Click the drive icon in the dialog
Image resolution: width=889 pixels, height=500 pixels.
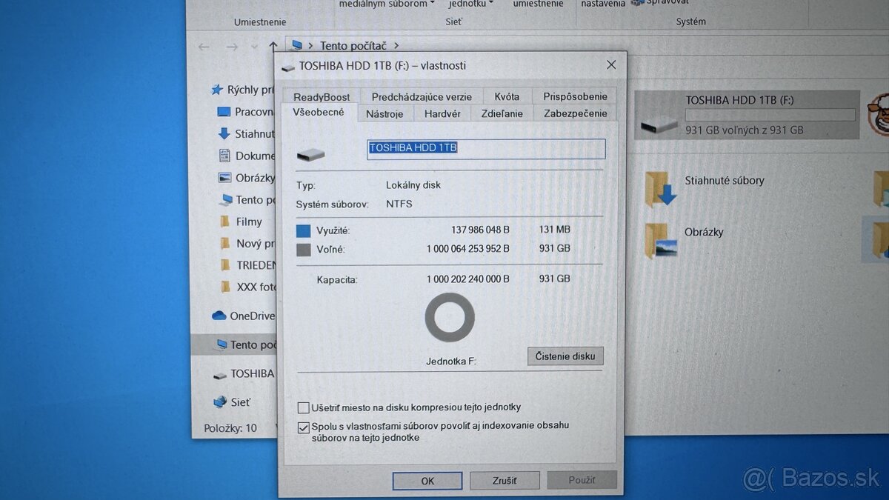click(311, 153)
